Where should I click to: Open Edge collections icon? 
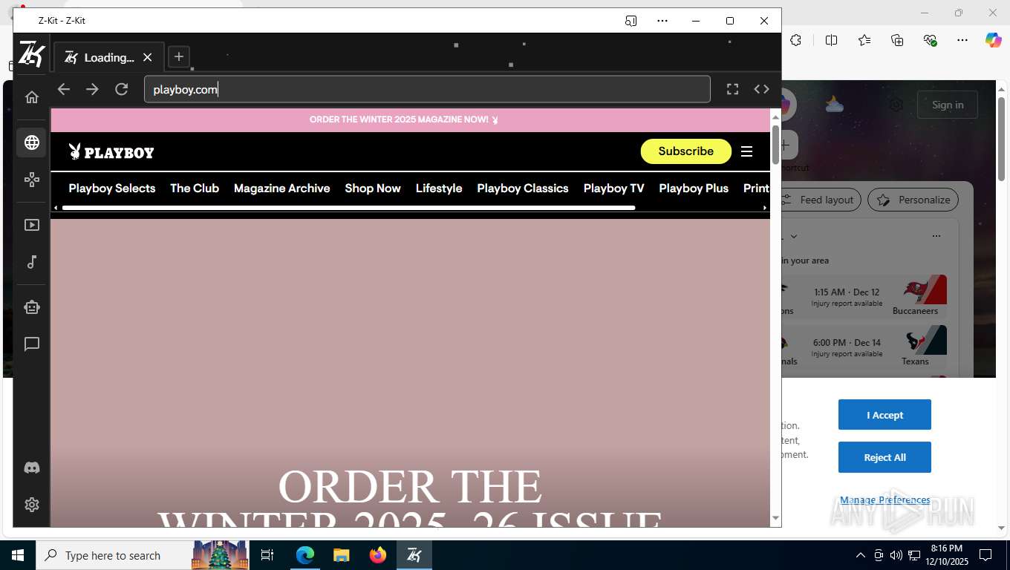click(x=897, y=40)
